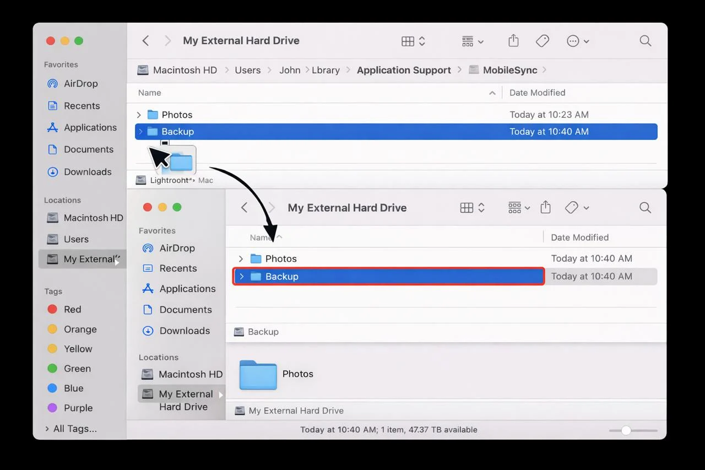Open the Tags icon in the toolbar

coord(542,40)
